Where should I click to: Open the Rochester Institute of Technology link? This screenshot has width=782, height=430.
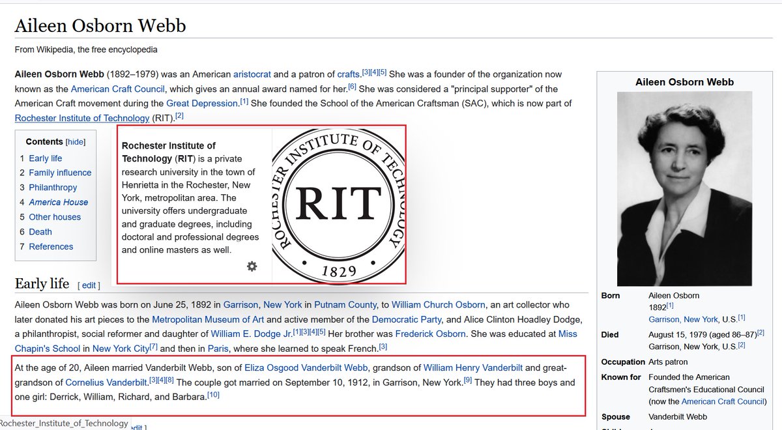point(82,118)
